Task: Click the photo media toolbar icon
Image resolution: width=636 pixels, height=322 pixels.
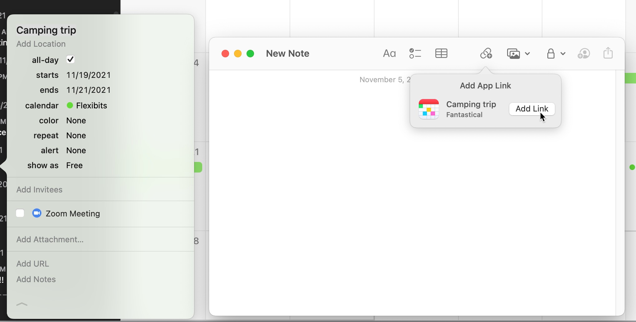Action: pos(513,54)
